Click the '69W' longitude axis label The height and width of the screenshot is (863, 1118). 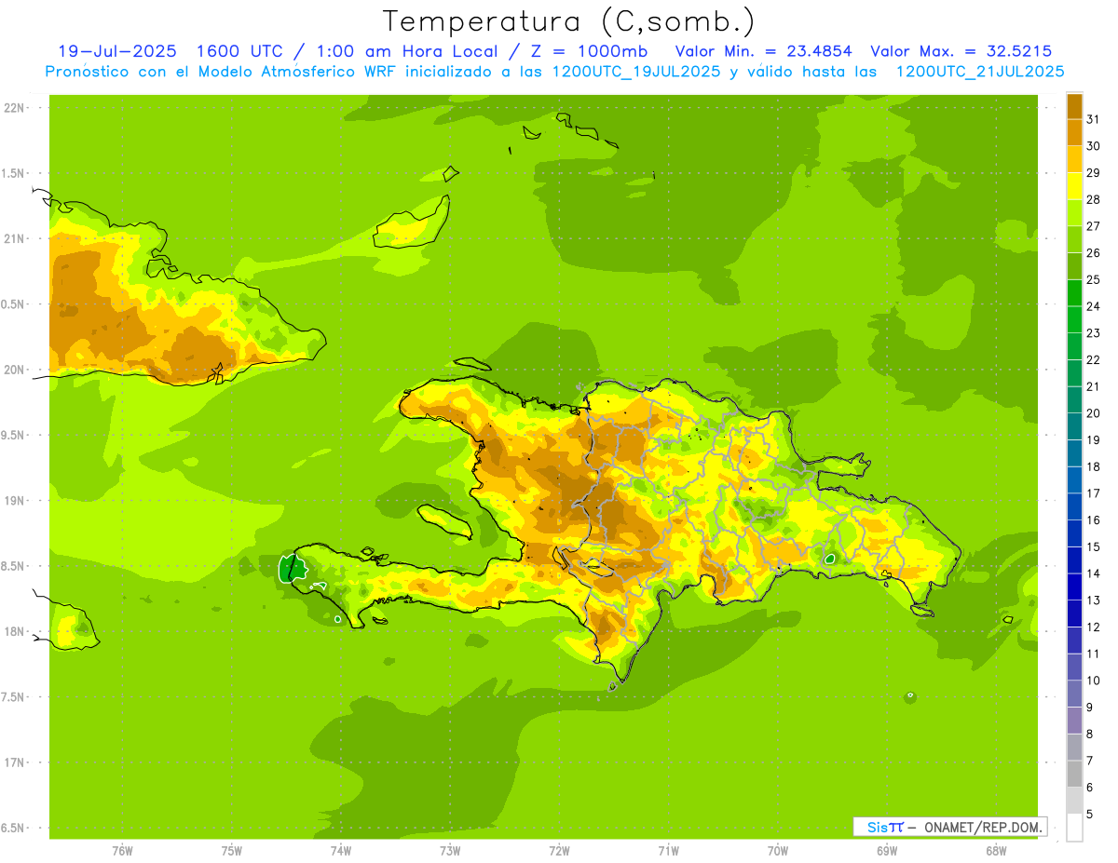coord(887,851)
